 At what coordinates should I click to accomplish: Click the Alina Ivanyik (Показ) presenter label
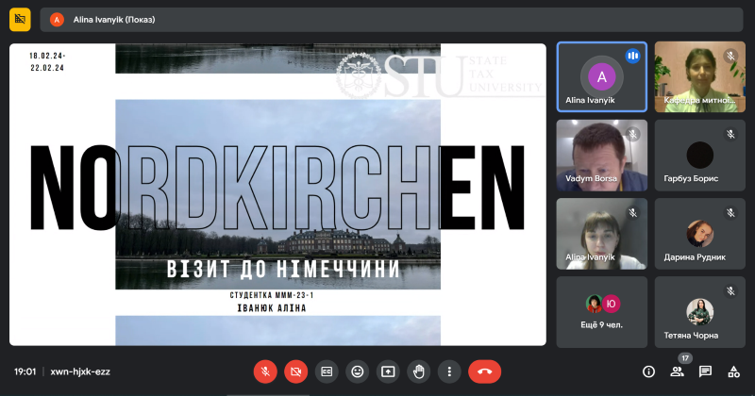[114, 20]
